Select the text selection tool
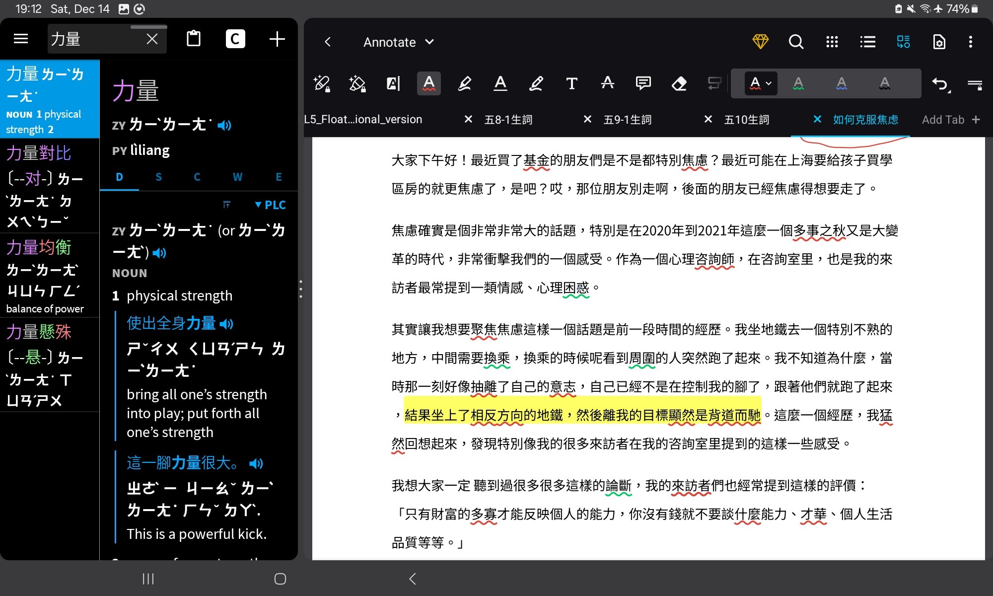Image resolution: width=993 pixels, height=596 pixels. (393, 83)
